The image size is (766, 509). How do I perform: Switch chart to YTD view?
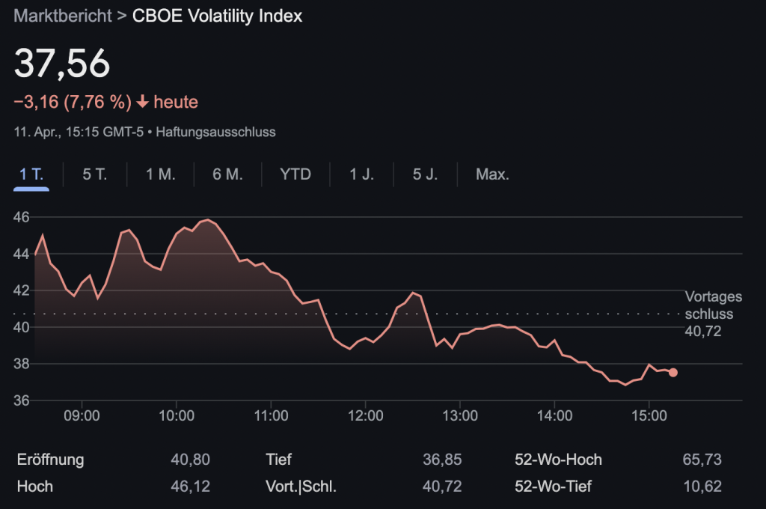click(x=295, y=174)
